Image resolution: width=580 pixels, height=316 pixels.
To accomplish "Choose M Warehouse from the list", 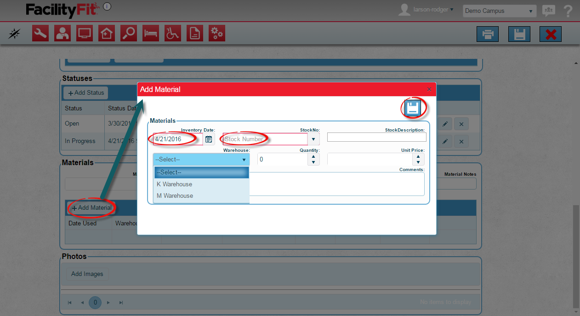I will [175, 195].
